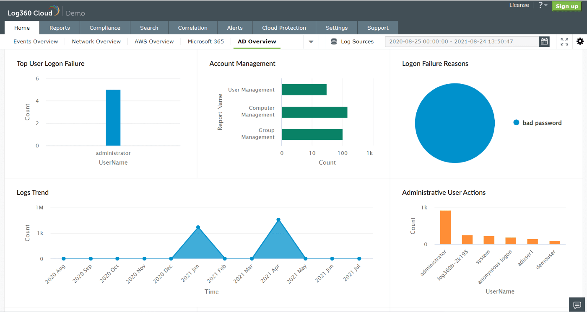
Task: Click the 2021 Apr peak on Logs Trend chart
Action: click(278, 219)
